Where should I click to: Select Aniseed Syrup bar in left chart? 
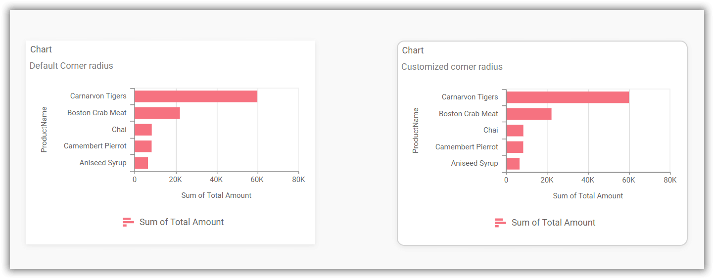pos(142,163)
